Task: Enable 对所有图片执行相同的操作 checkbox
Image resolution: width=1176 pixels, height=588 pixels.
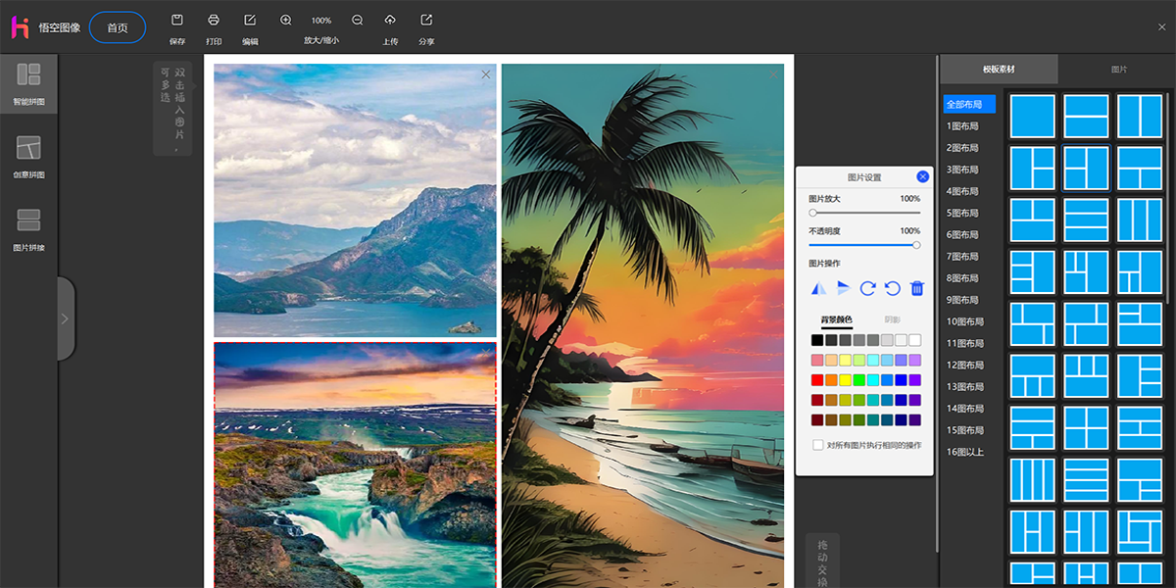Action: [818, 445]
